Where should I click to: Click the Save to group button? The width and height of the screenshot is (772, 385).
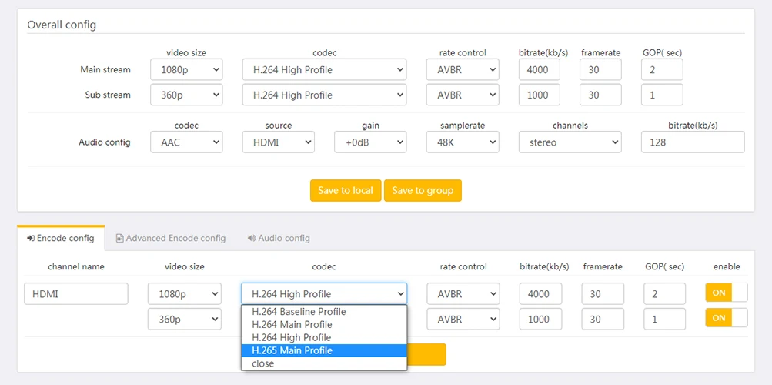(x=423, y=190)
